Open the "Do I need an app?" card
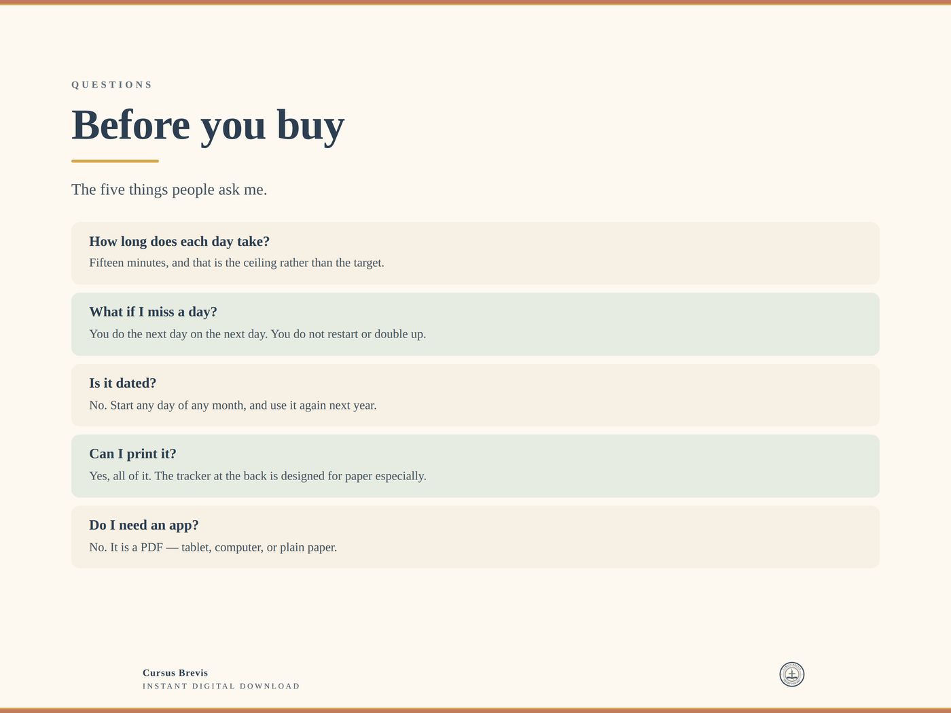The image size is (951, 713). [475, 537]
